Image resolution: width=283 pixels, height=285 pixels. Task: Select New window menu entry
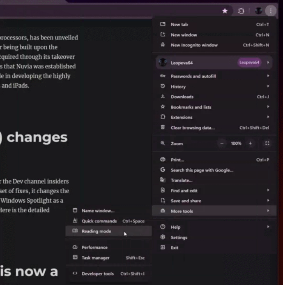click(214, 35)
